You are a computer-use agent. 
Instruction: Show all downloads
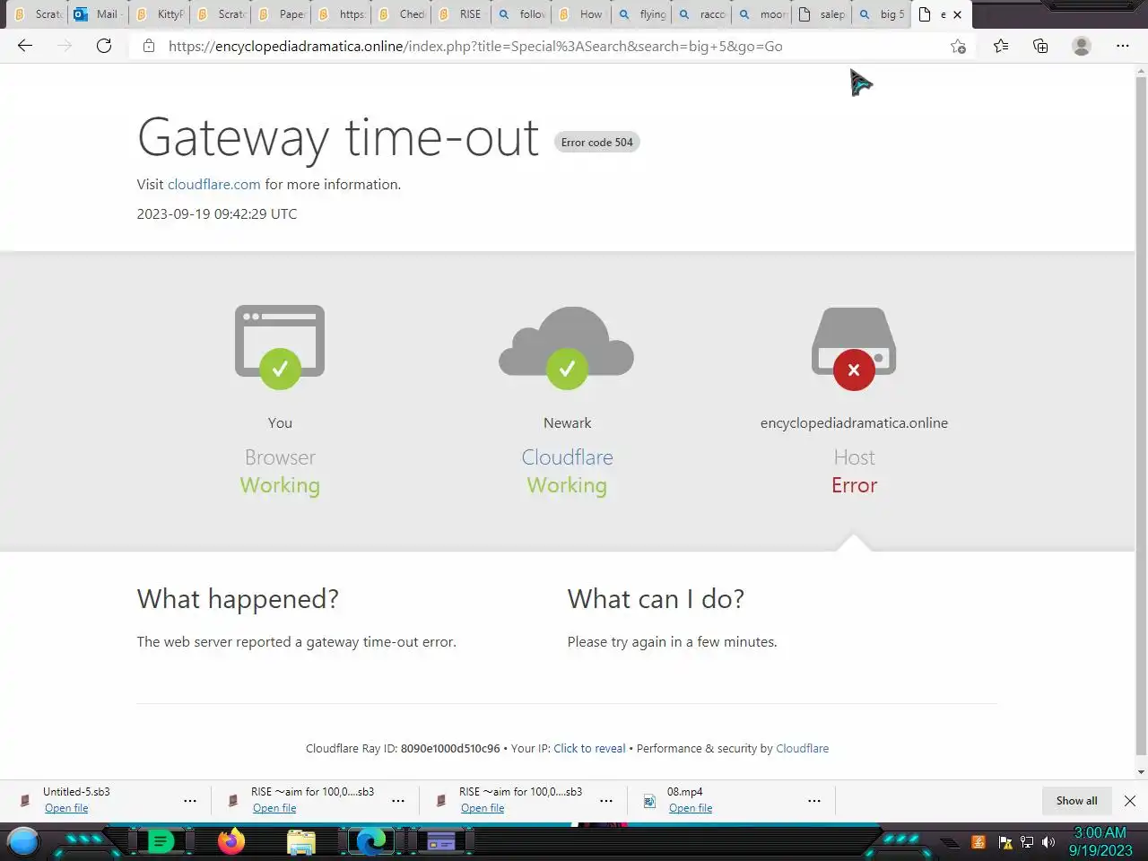pos(1076,801)
